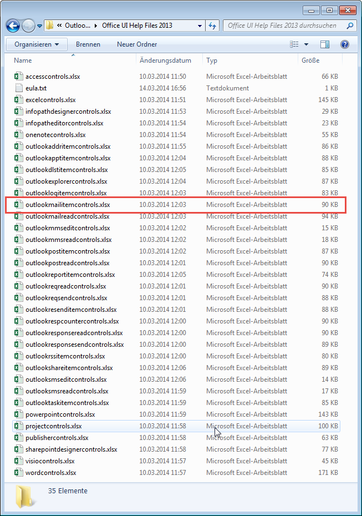Go back with the blue Back arrow
The height and width of the screenshot is (516, 362).
point(13,26)
